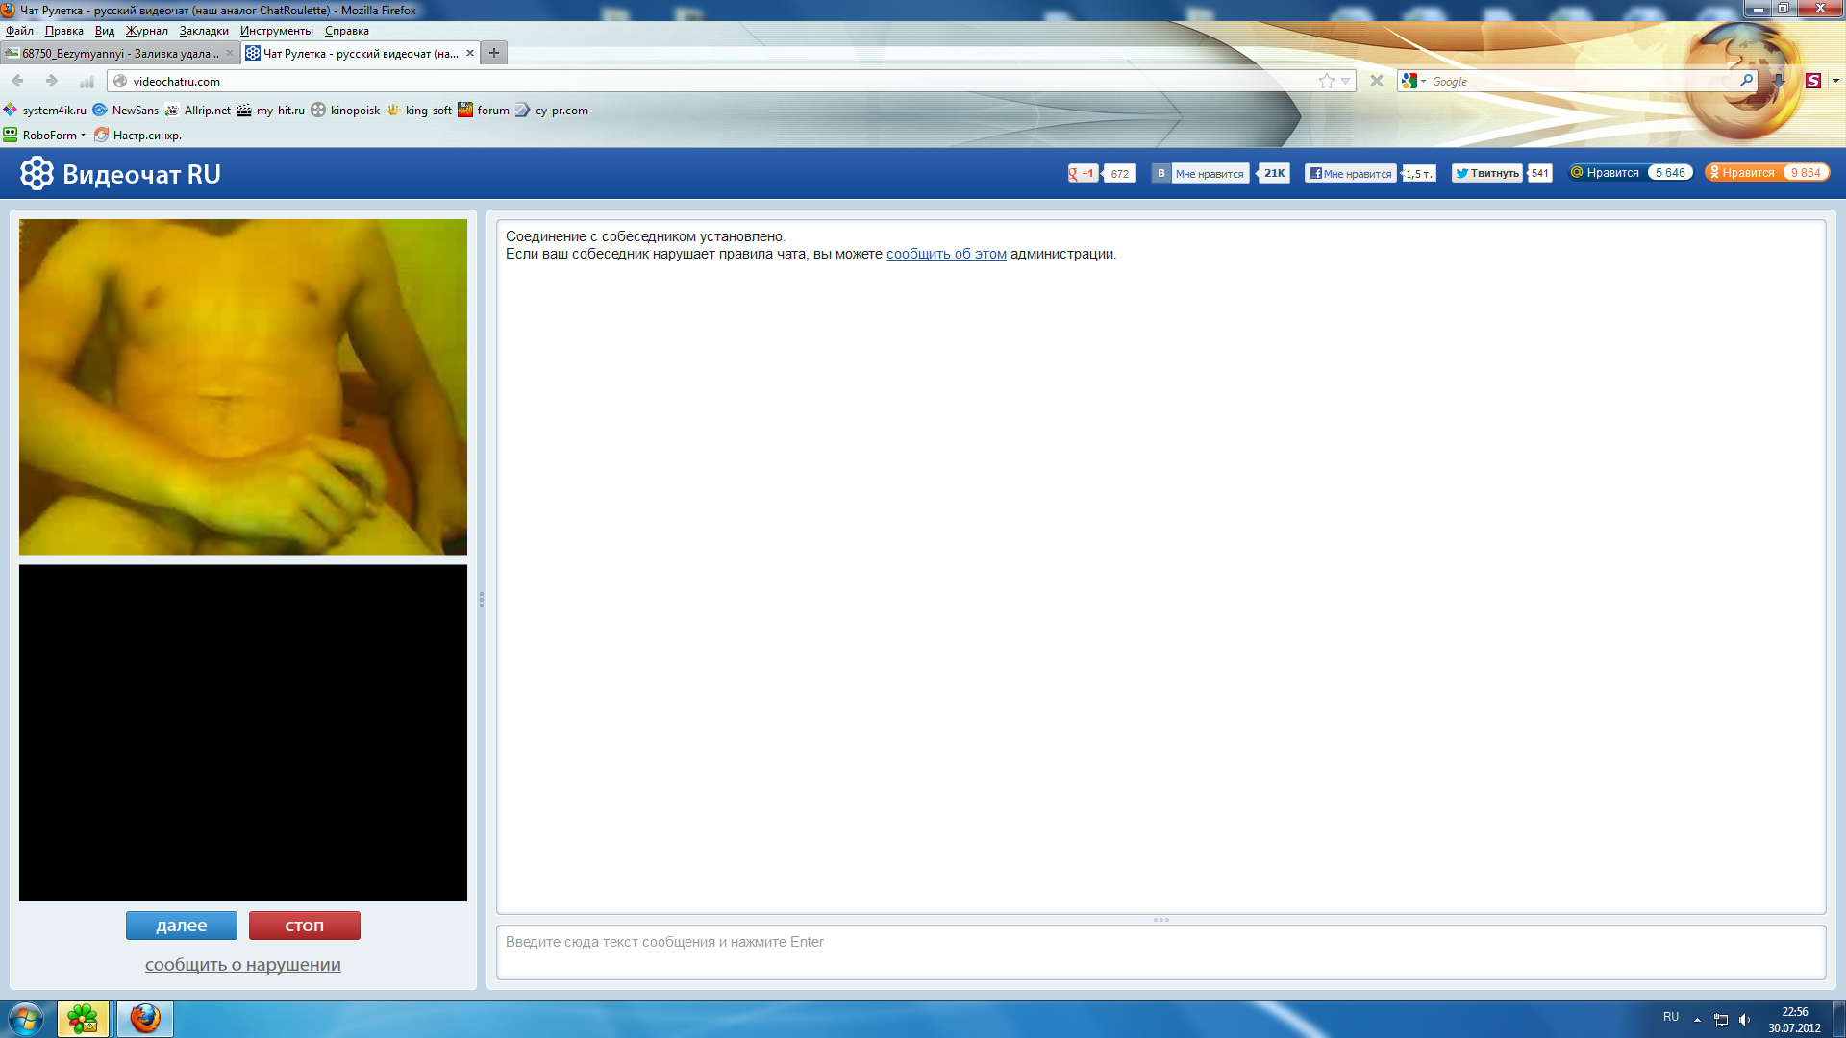Click the Google +1 button
1846x1038 pixels.
[x=1083, y=173]
